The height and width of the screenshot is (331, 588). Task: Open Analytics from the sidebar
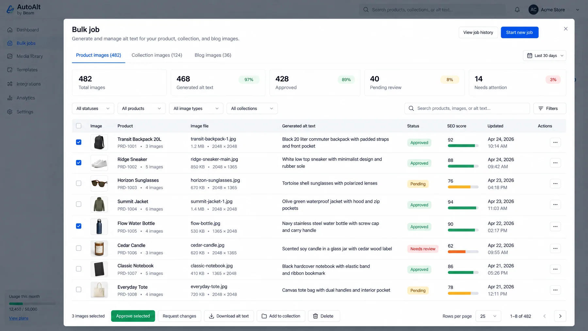point(26,98)
